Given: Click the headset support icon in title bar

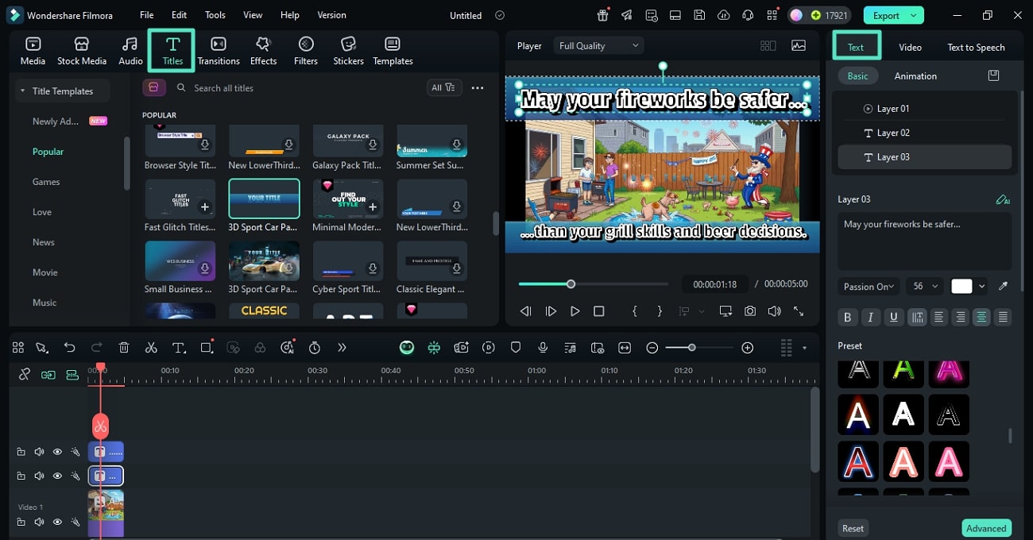Looking at the screenshot, I should click(747, 15).
